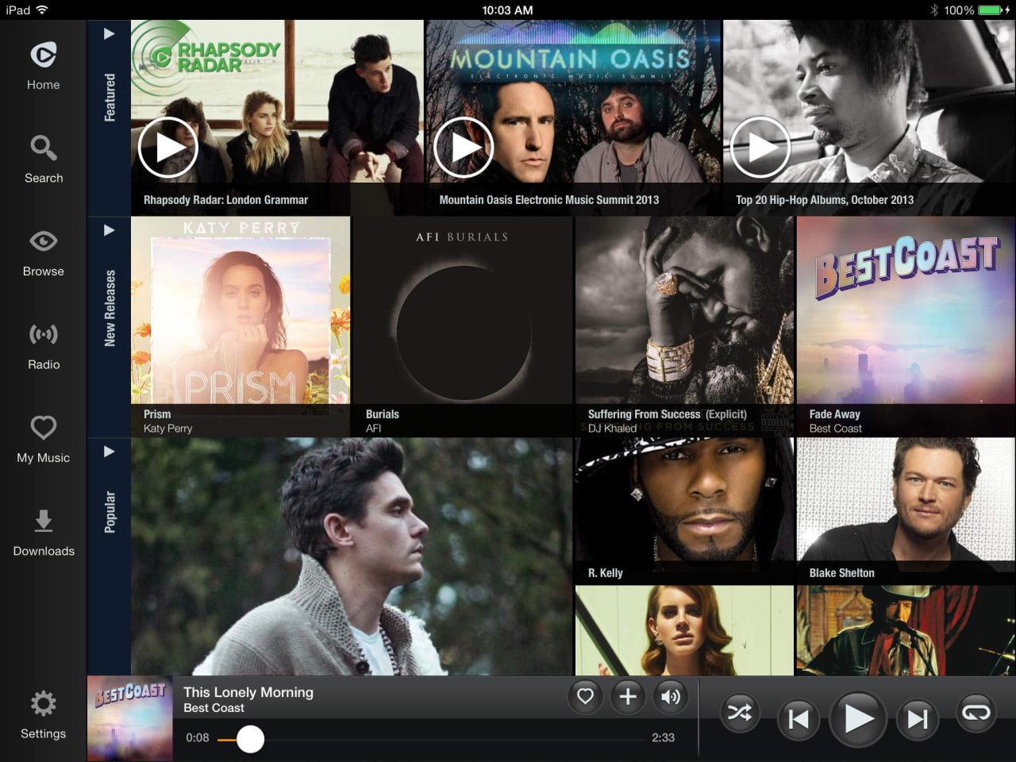Image resolution: width=1016 pixels, height=762 pixels.
Task: Resume playback with main play button
Action: point(858,718)
